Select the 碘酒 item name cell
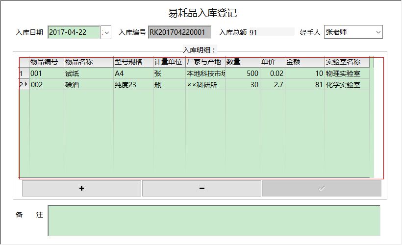Screen dimensions: 402x245 88,85
